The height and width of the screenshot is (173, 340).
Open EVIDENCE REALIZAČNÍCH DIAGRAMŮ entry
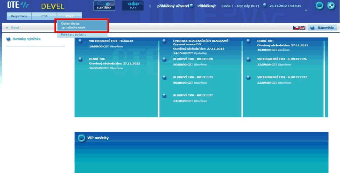coord(201,41)
